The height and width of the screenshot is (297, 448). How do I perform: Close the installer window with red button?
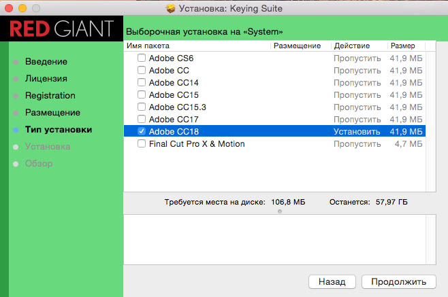9,8
